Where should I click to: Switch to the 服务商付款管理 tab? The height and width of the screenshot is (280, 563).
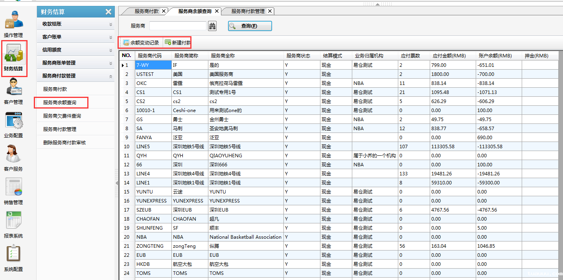click(248, 11)
